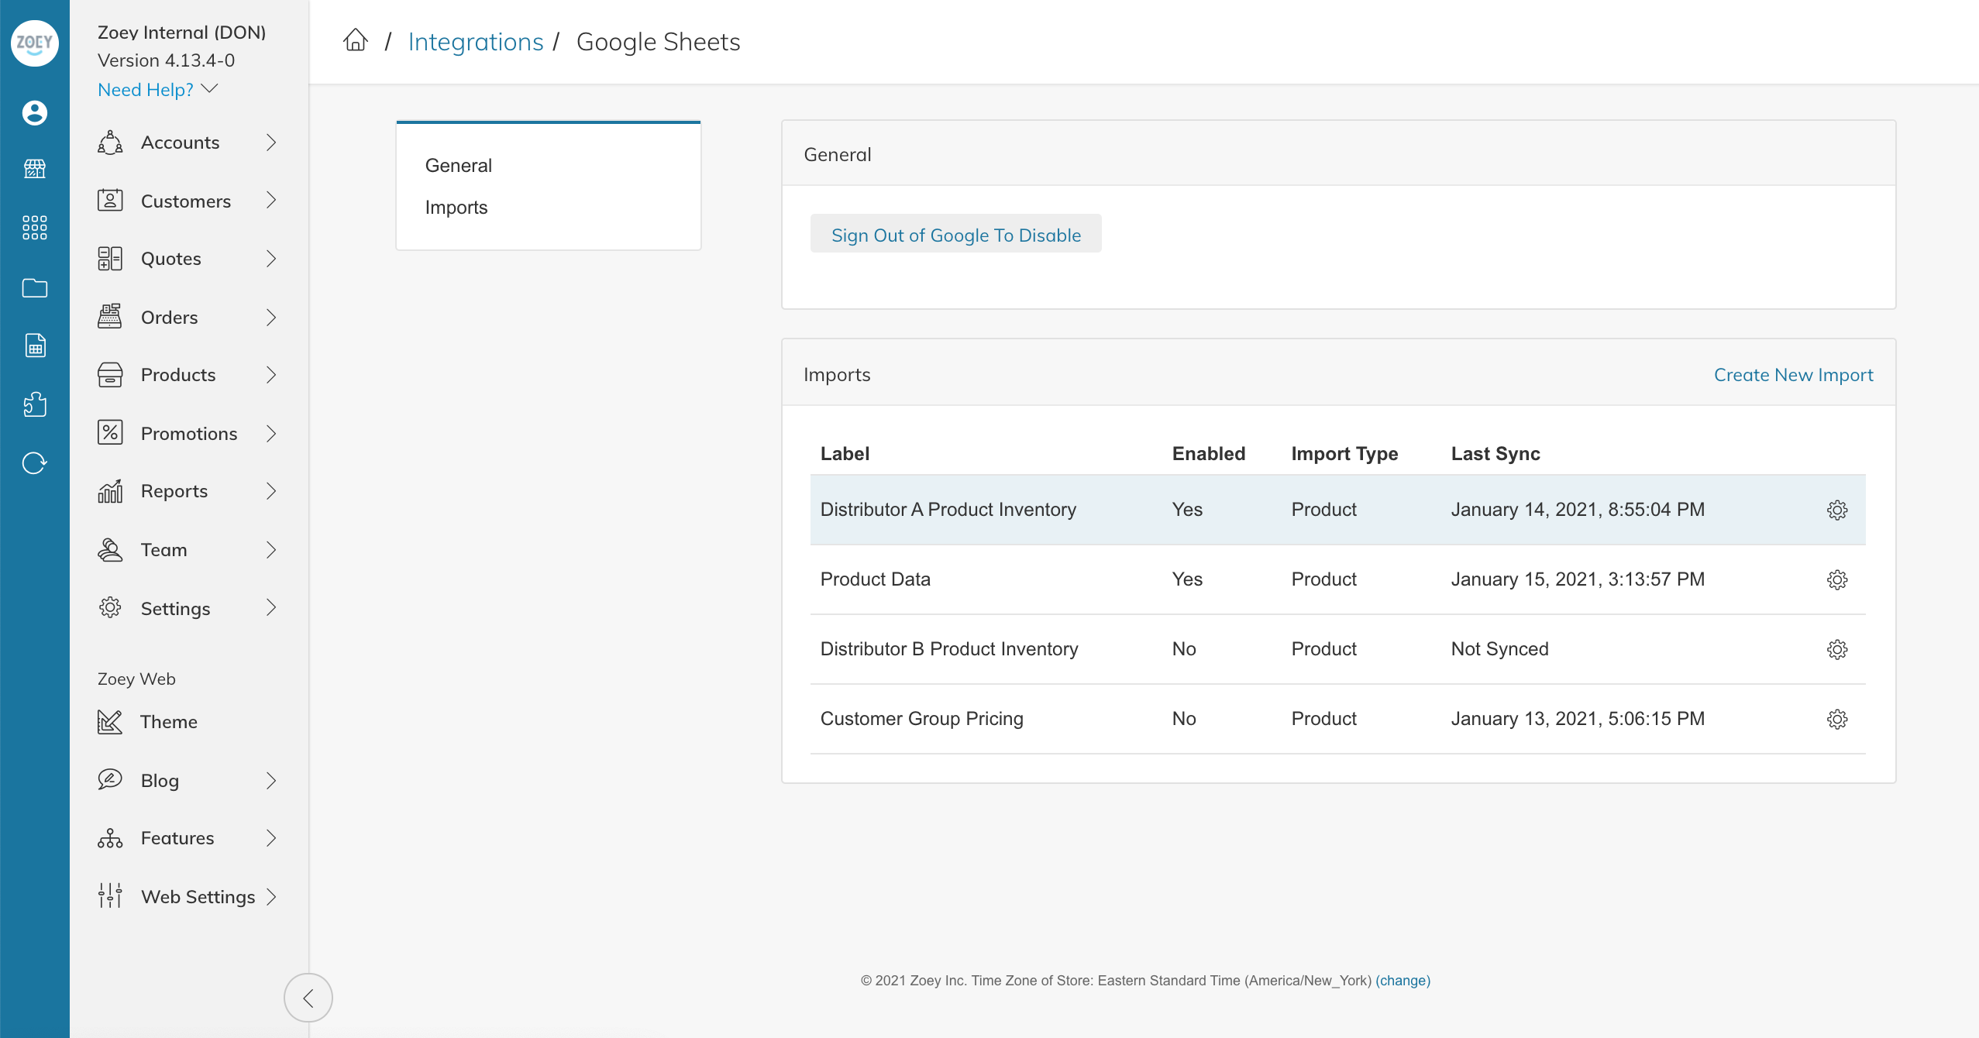Click the spreadsheet document icon in blue rail
Image resolution: width=1979 pixels, height=1038 pixels.
point(35,345)
